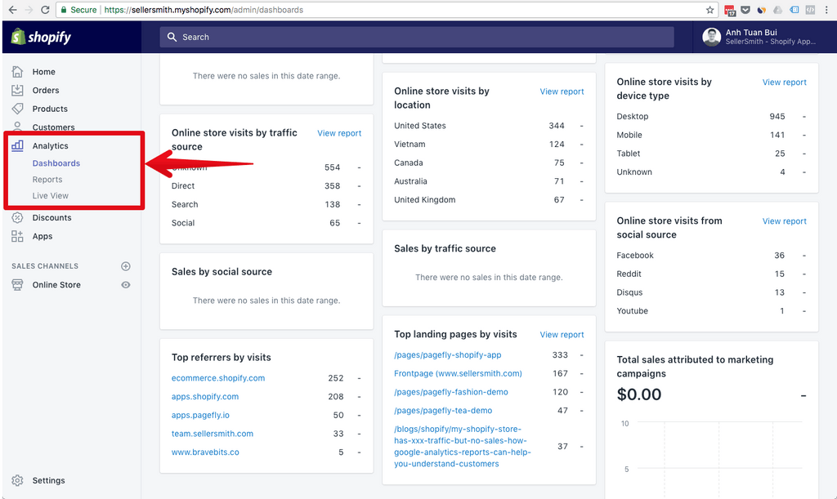Open the team.sellersmith.com referrer link

[x=213, y=434]
